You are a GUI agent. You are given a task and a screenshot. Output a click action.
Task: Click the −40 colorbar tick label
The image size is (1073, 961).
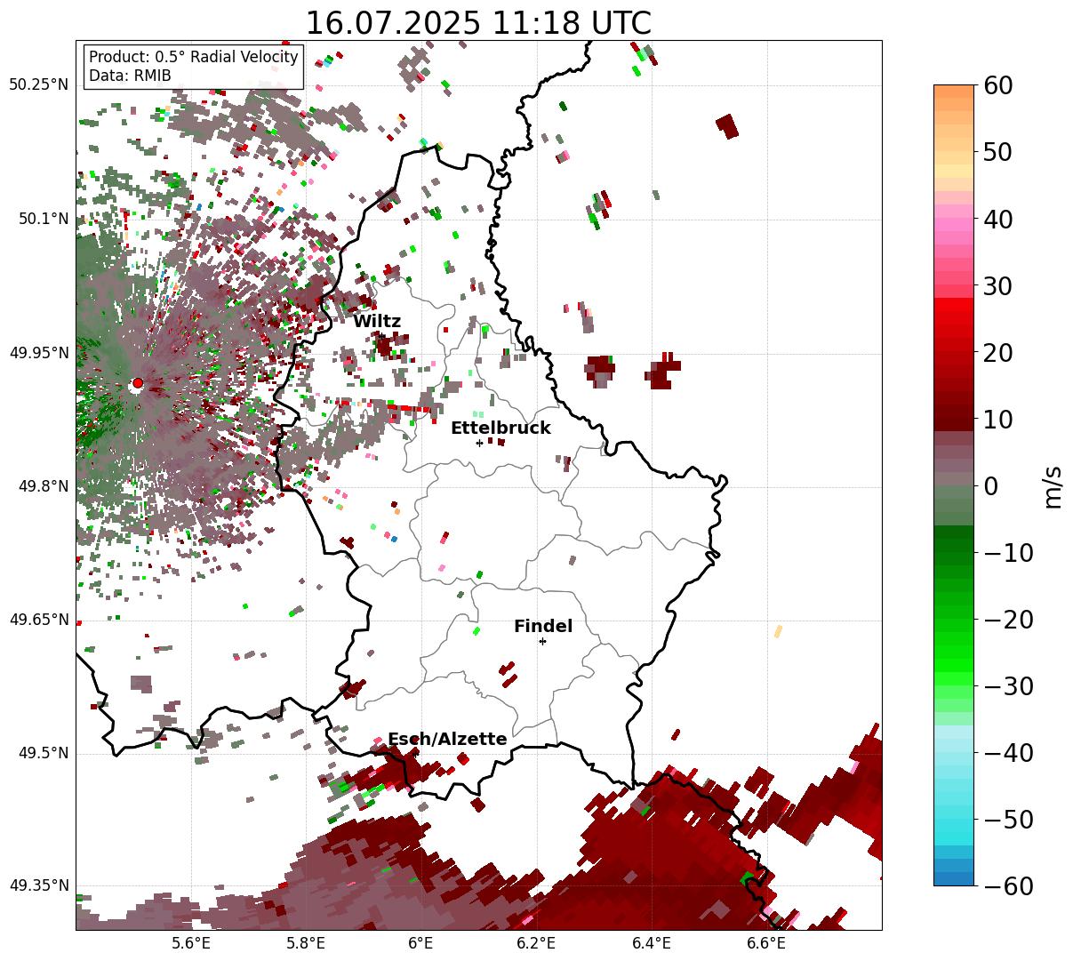[1008, 753]
